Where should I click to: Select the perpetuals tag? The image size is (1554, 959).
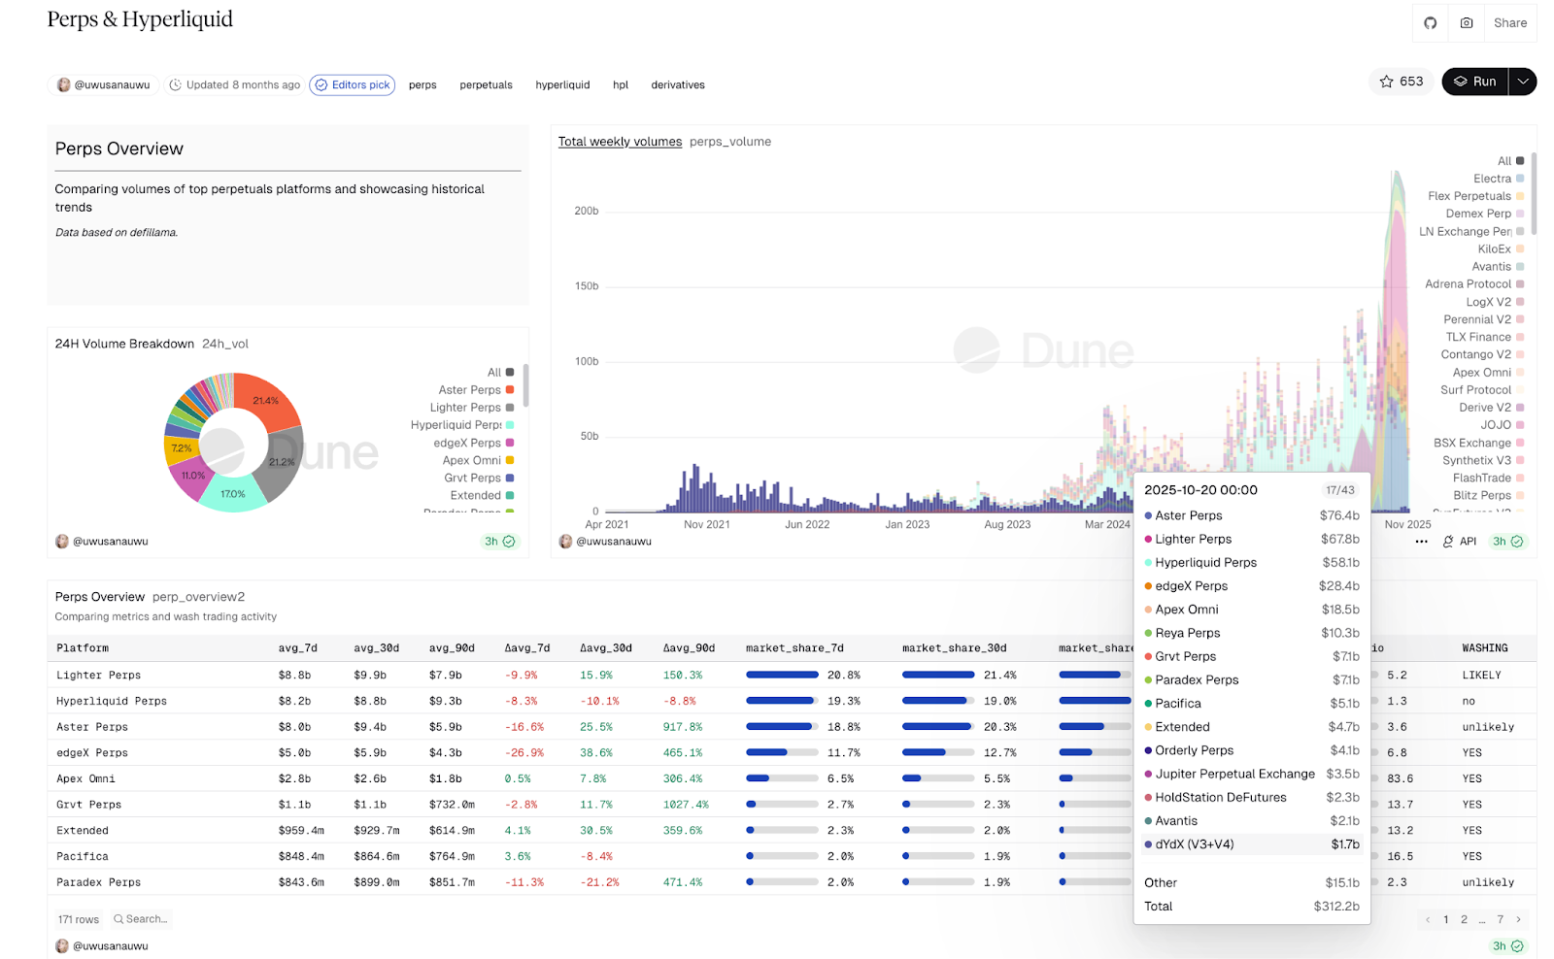click(486, 84)
